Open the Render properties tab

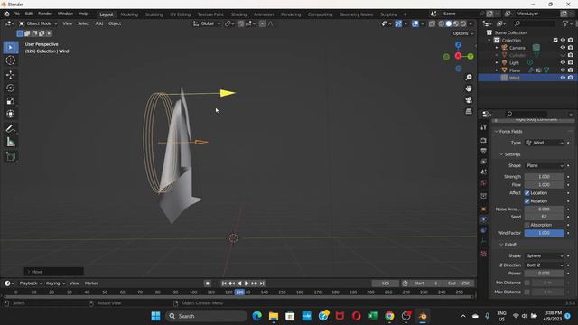484,141
